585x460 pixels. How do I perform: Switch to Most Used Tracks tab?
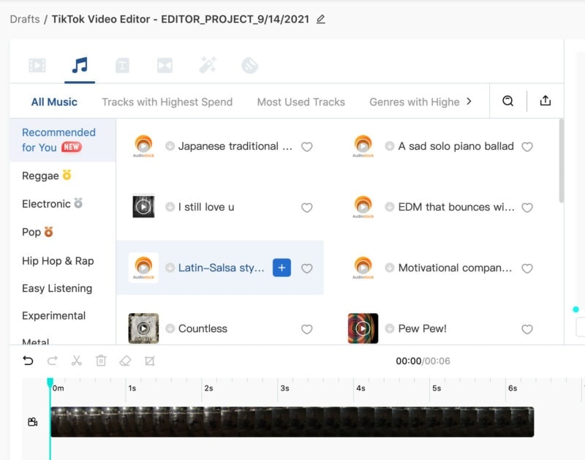[x=301, y=102]
